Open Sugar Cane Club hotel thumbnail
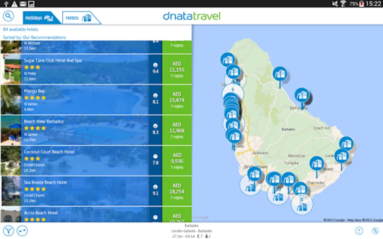The image size is (383, 239). click(x=11, y=69)
